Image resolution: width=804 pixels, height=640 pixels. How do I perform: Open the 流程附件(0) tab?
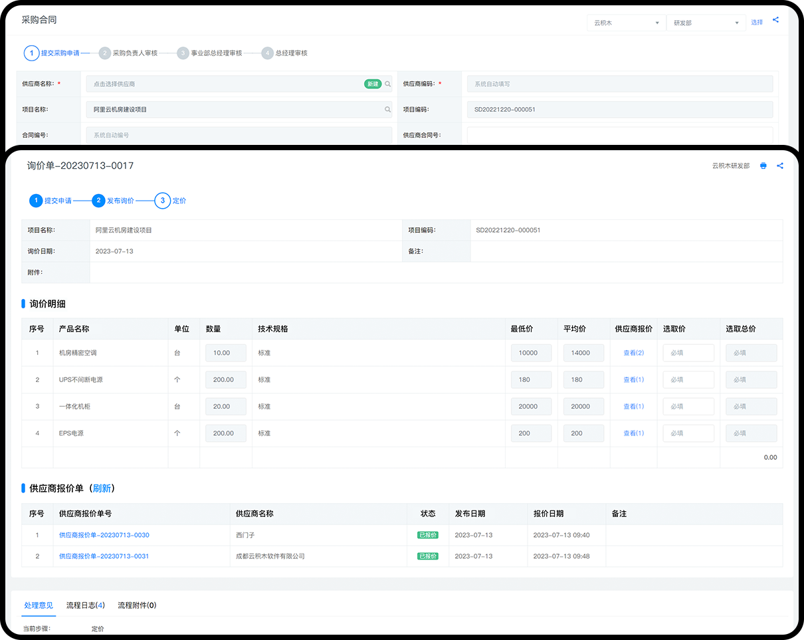click(137, 605)
